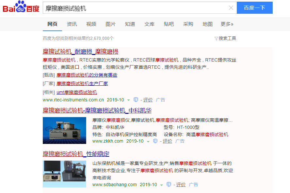
Task: Expand the 更多» tab menu
Action: point(227,24)
